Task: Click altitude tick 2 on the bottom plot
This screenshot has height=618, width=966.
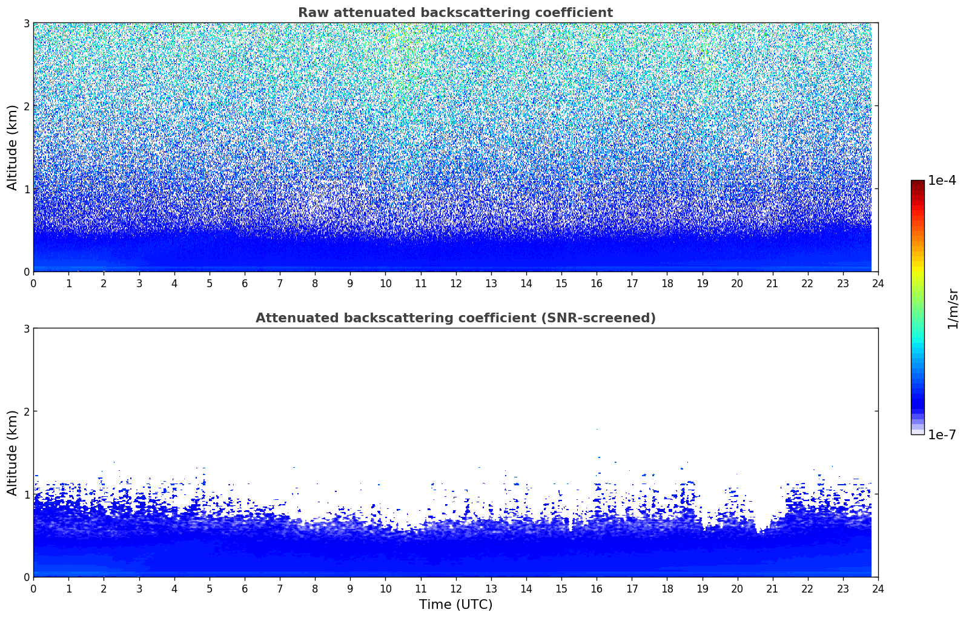Action: (x=27, y=411)
